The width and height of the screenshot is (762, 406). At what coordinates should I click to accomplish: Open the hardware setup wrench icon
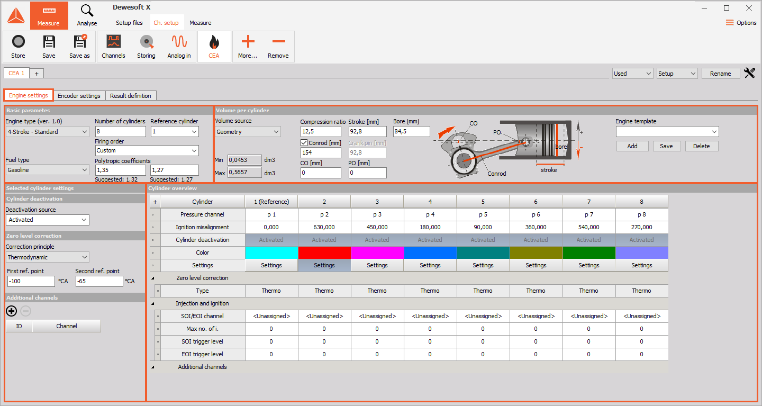pos(749,73)
